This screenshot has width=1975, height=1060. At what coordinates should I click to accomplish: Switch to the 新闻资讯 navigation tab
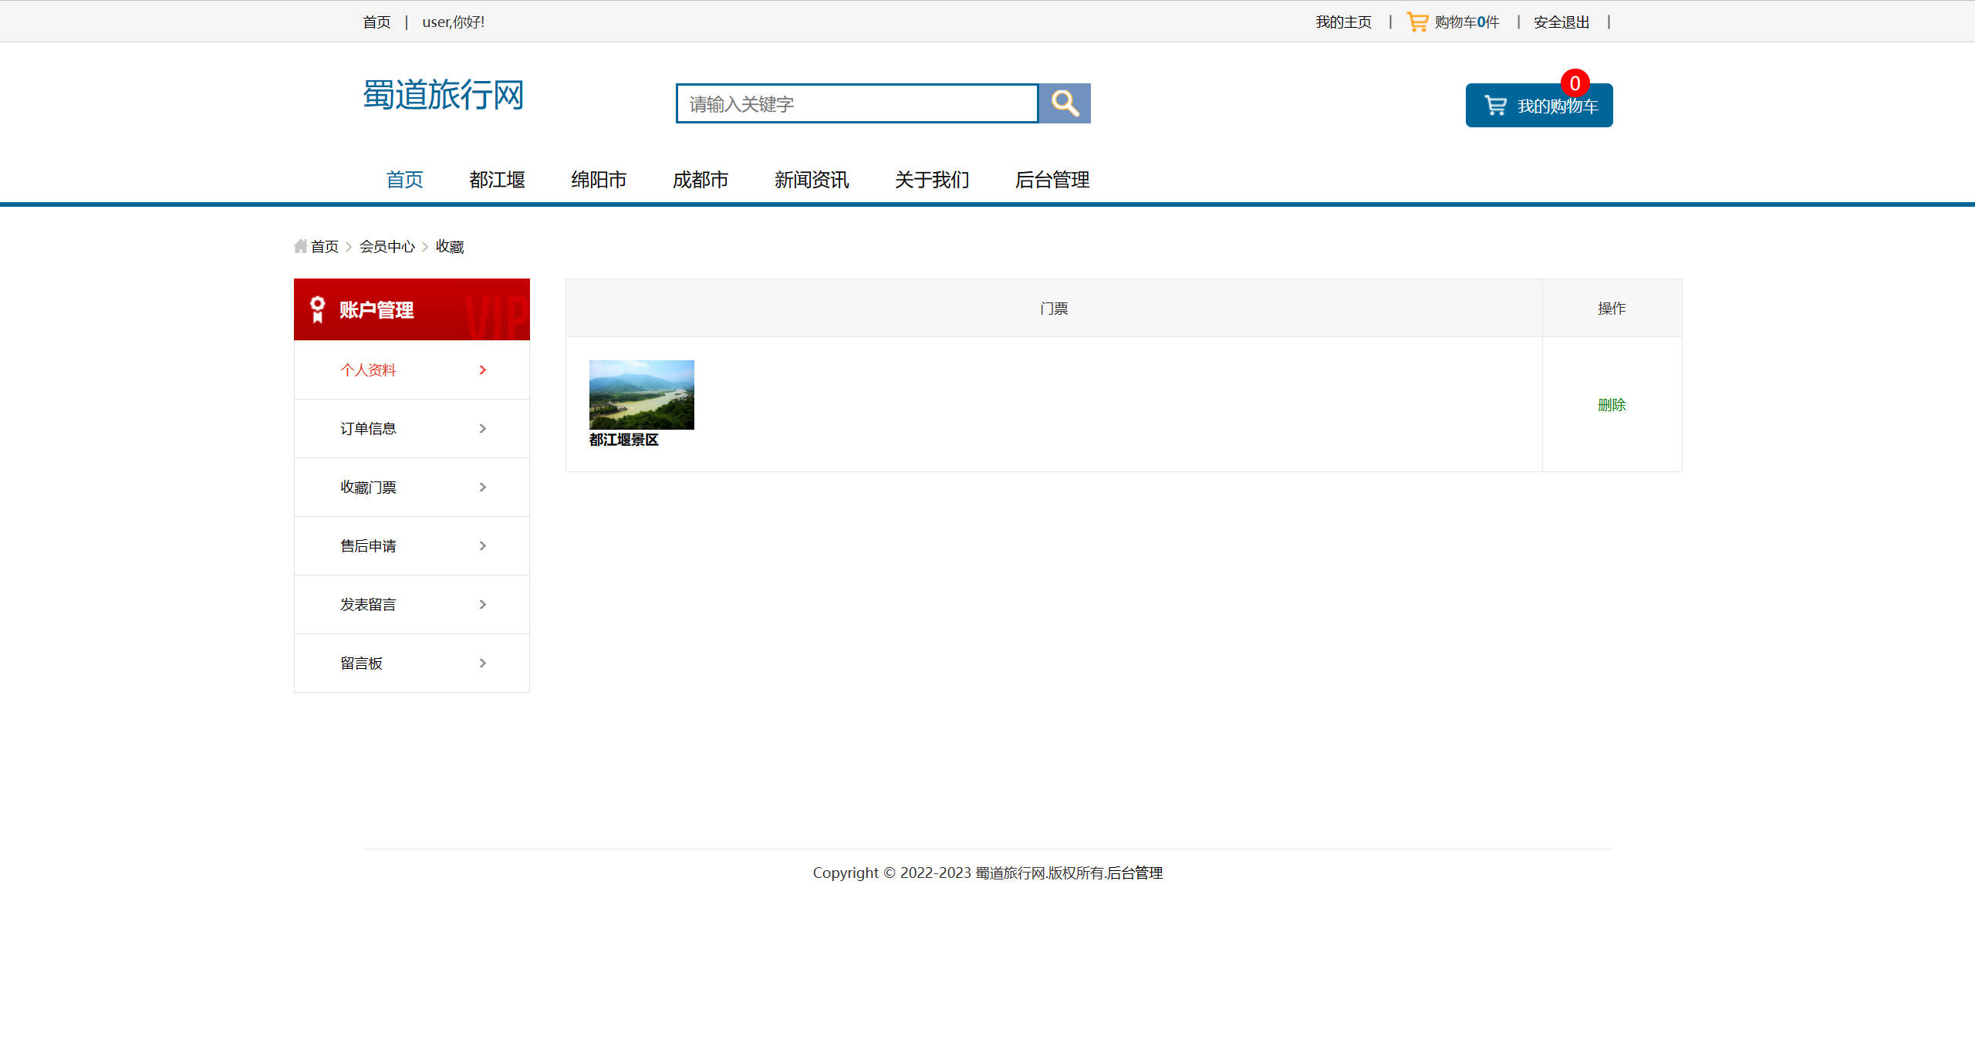(811, 180)
